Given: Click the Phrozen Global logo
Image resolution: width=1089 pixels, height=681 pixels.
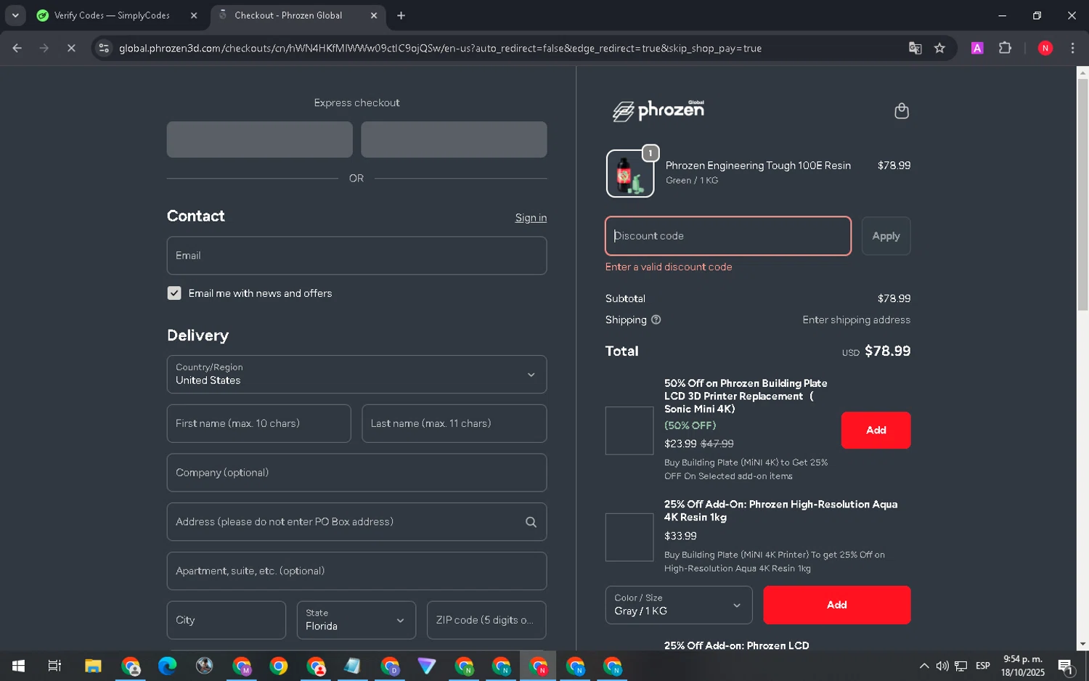Looking at the screenshot, I should 658,110.
